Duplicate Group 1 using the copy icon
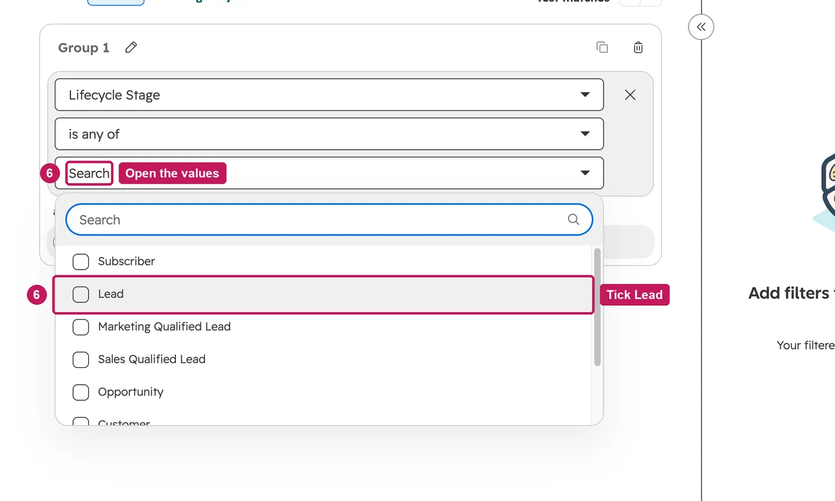Image resolution: width=835 pixels, height=501 pixels. pyautogui.click(x=602, y=48)
